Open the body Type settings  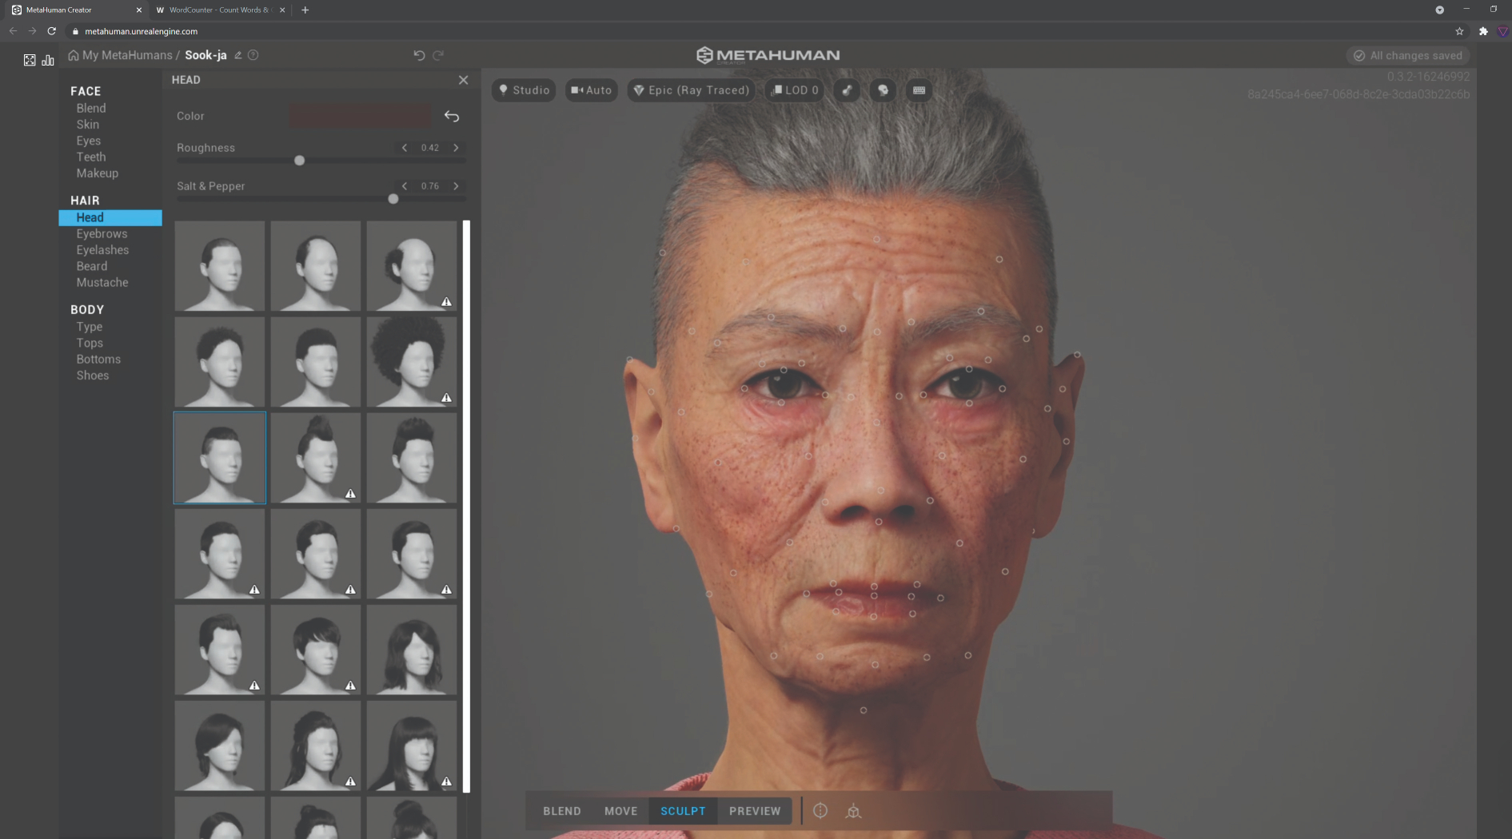pos(90,327)
